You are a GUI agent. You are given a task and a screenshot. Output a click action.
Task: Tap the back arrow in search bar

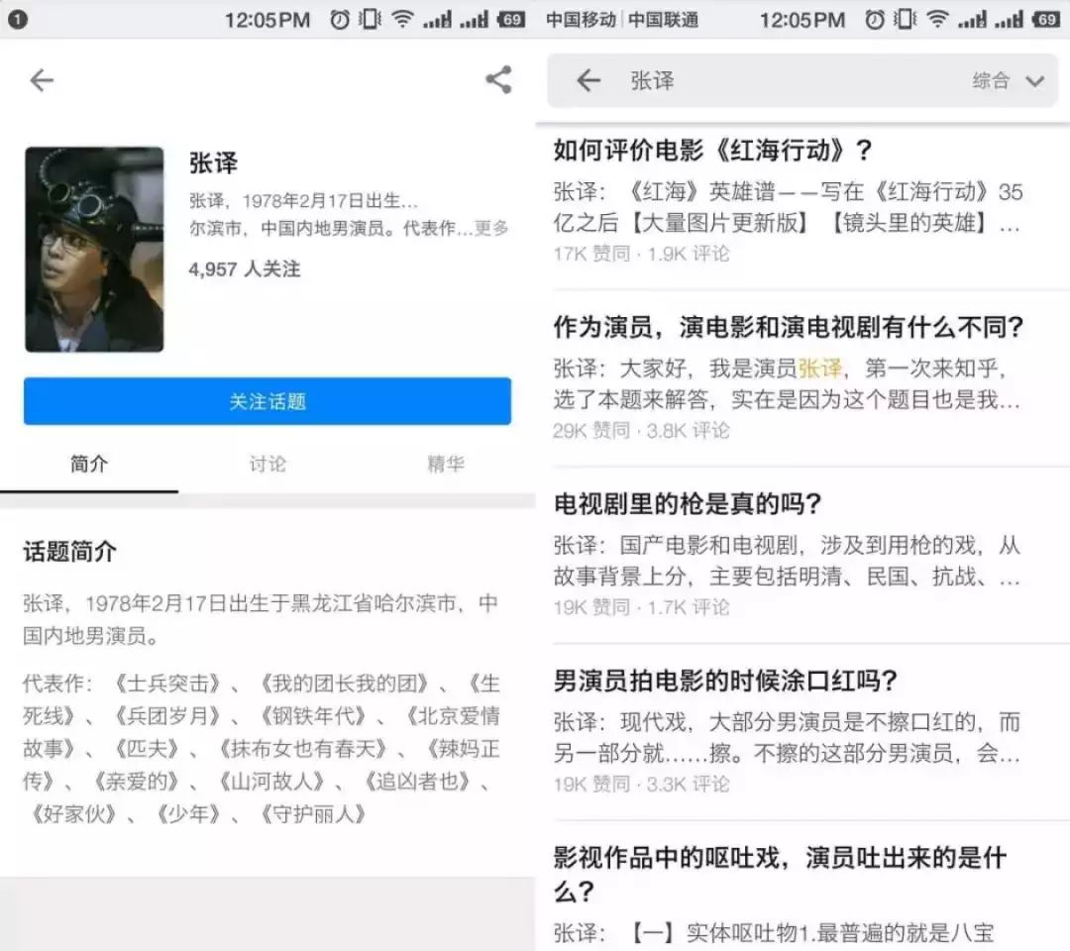click(588, 80)
